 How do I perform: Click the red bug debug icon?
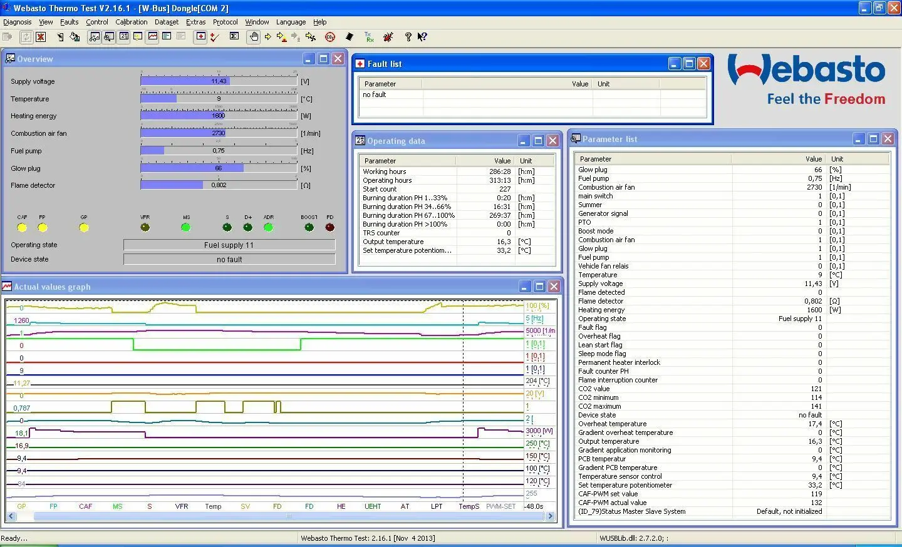click(x=388, y=37)
